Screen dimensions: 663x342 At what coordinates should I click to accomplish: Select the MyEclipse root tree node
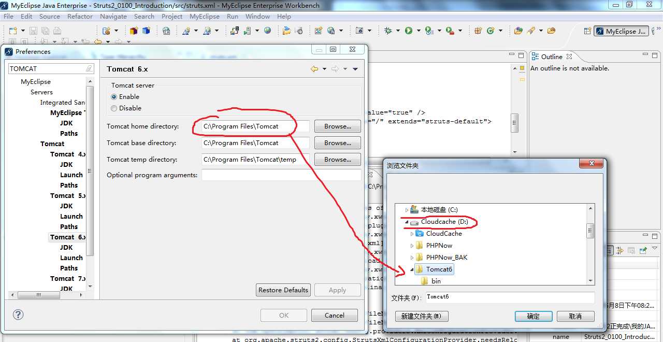click(36, 82)
